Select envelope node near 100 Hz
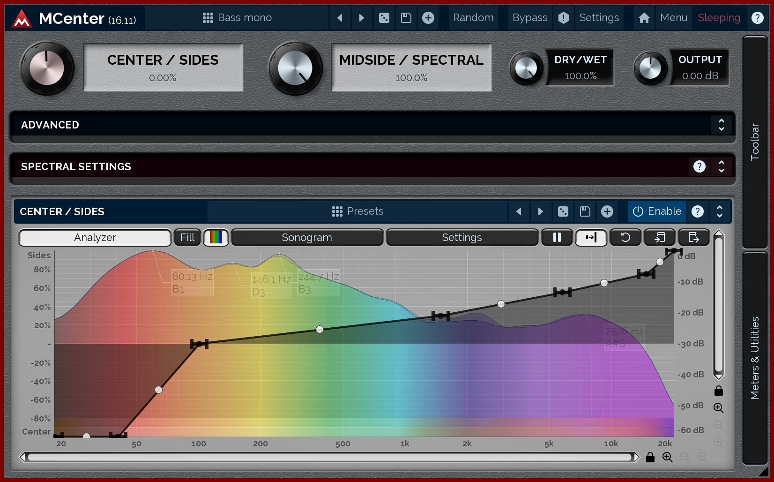The width and height of the screenshot is (774, 482). click(x=199, y=344)
